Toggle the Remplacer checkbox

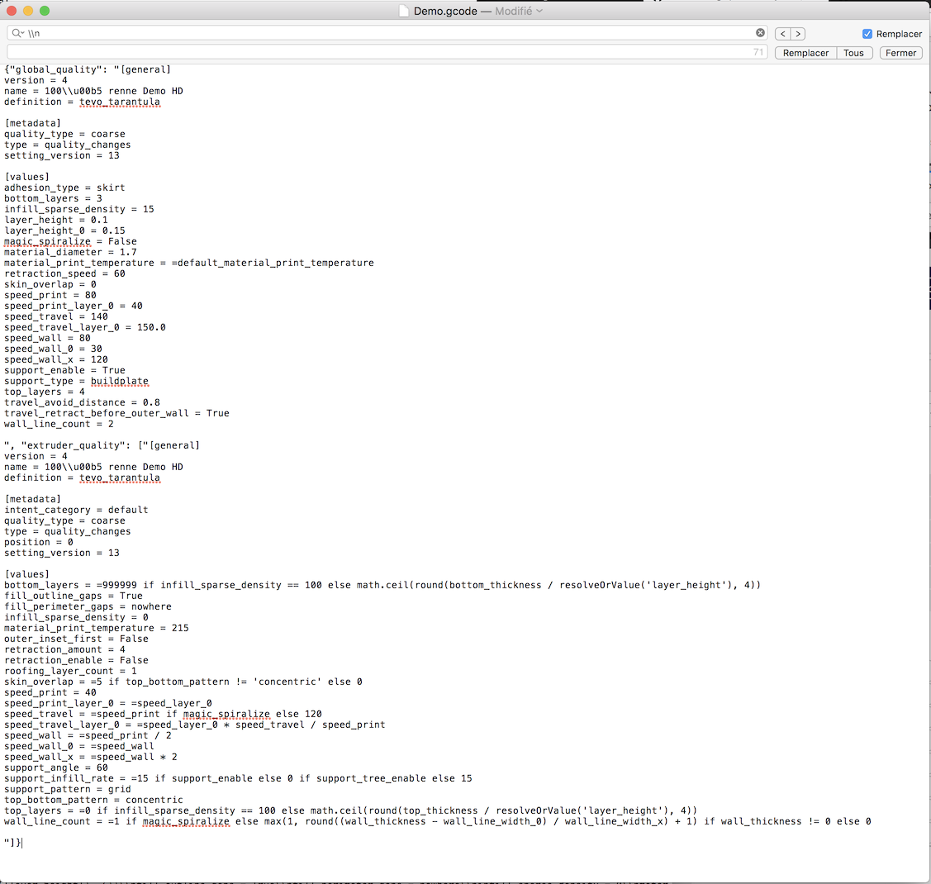pos(867,34)
